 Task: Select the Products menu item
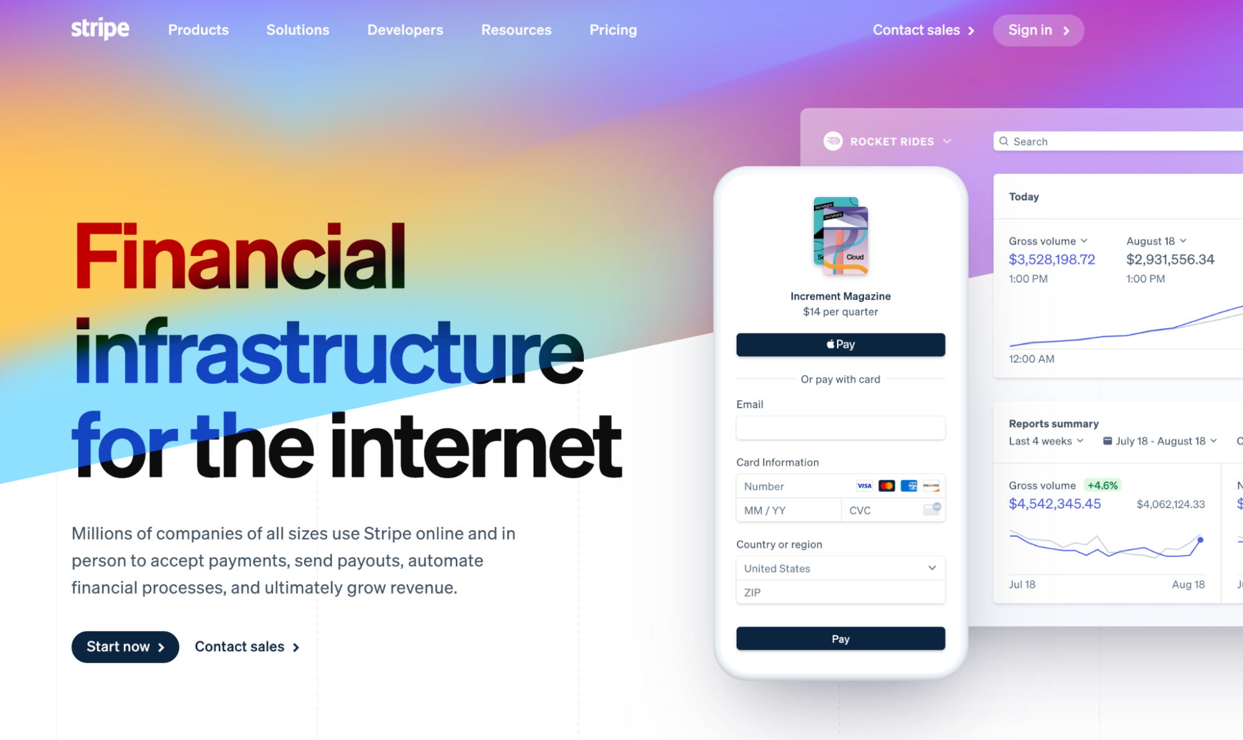click(x=198, y=29)
